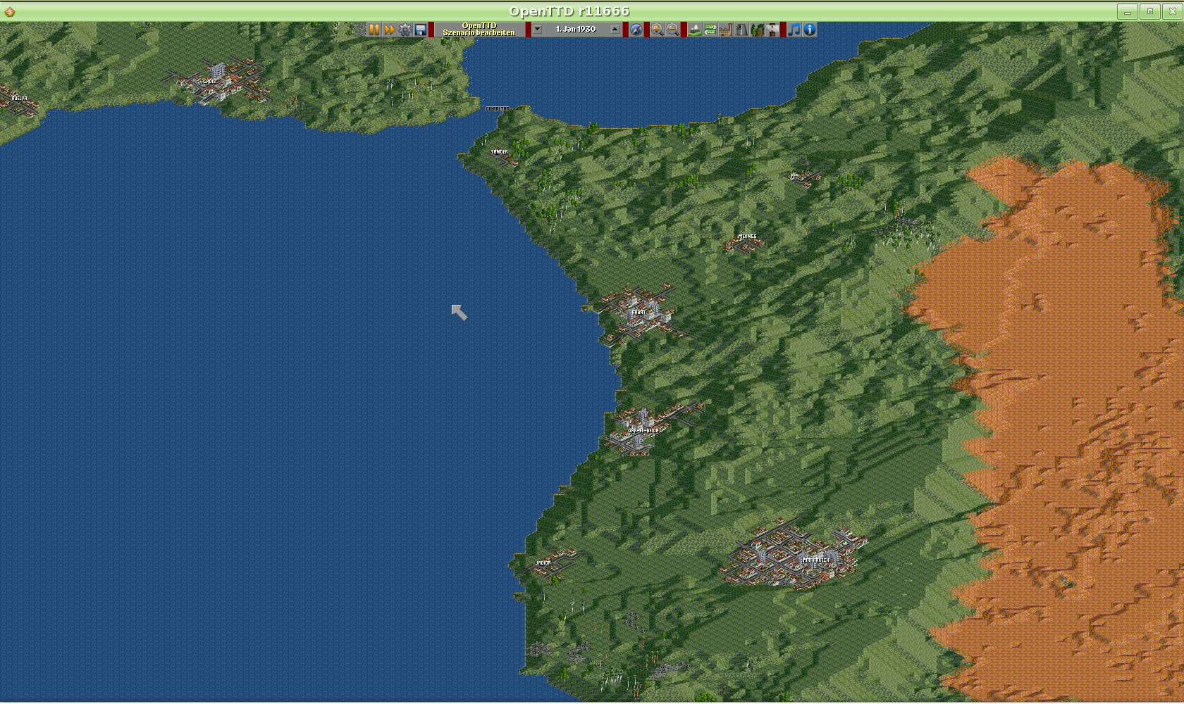1184x704 pixels.
Task: Click the Fes town label
Action: [x=795, y=176]
